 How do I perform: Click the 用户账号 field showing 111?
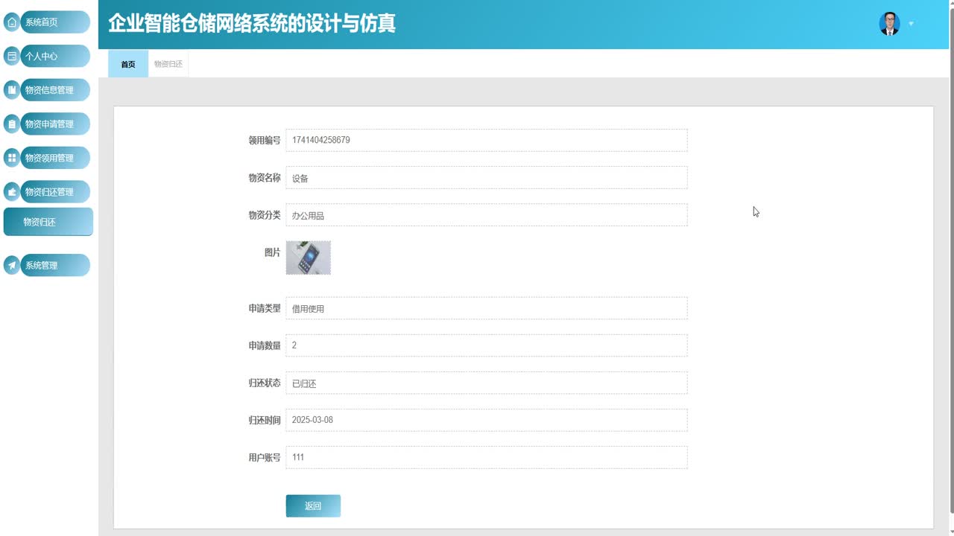(x=487, y=457)
